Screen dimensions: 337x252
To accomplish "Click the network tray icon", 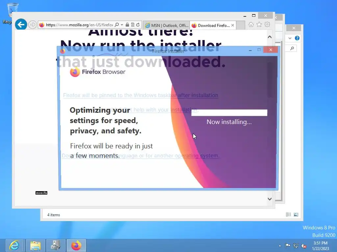I will (x=296, y=245).
